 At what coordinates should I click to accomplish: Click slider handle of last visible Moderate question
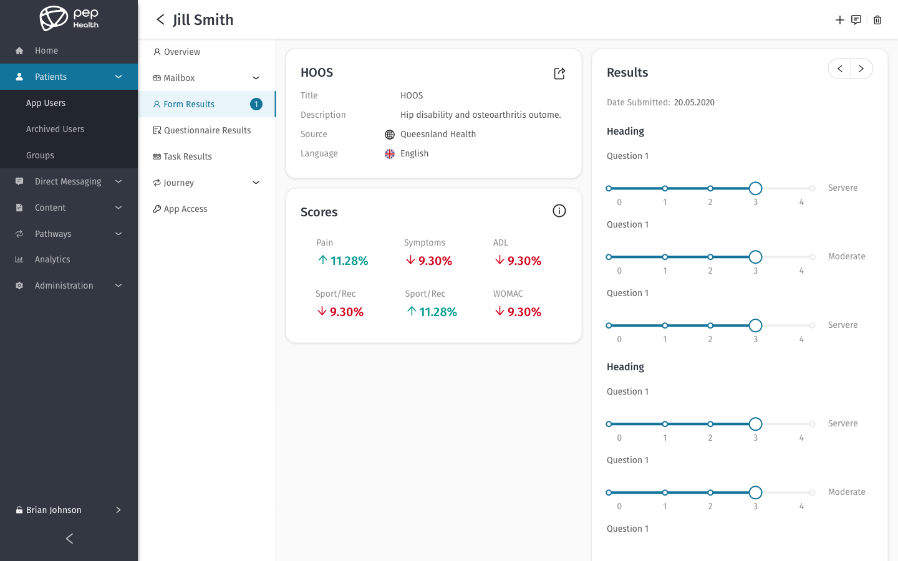coord(755,492)
